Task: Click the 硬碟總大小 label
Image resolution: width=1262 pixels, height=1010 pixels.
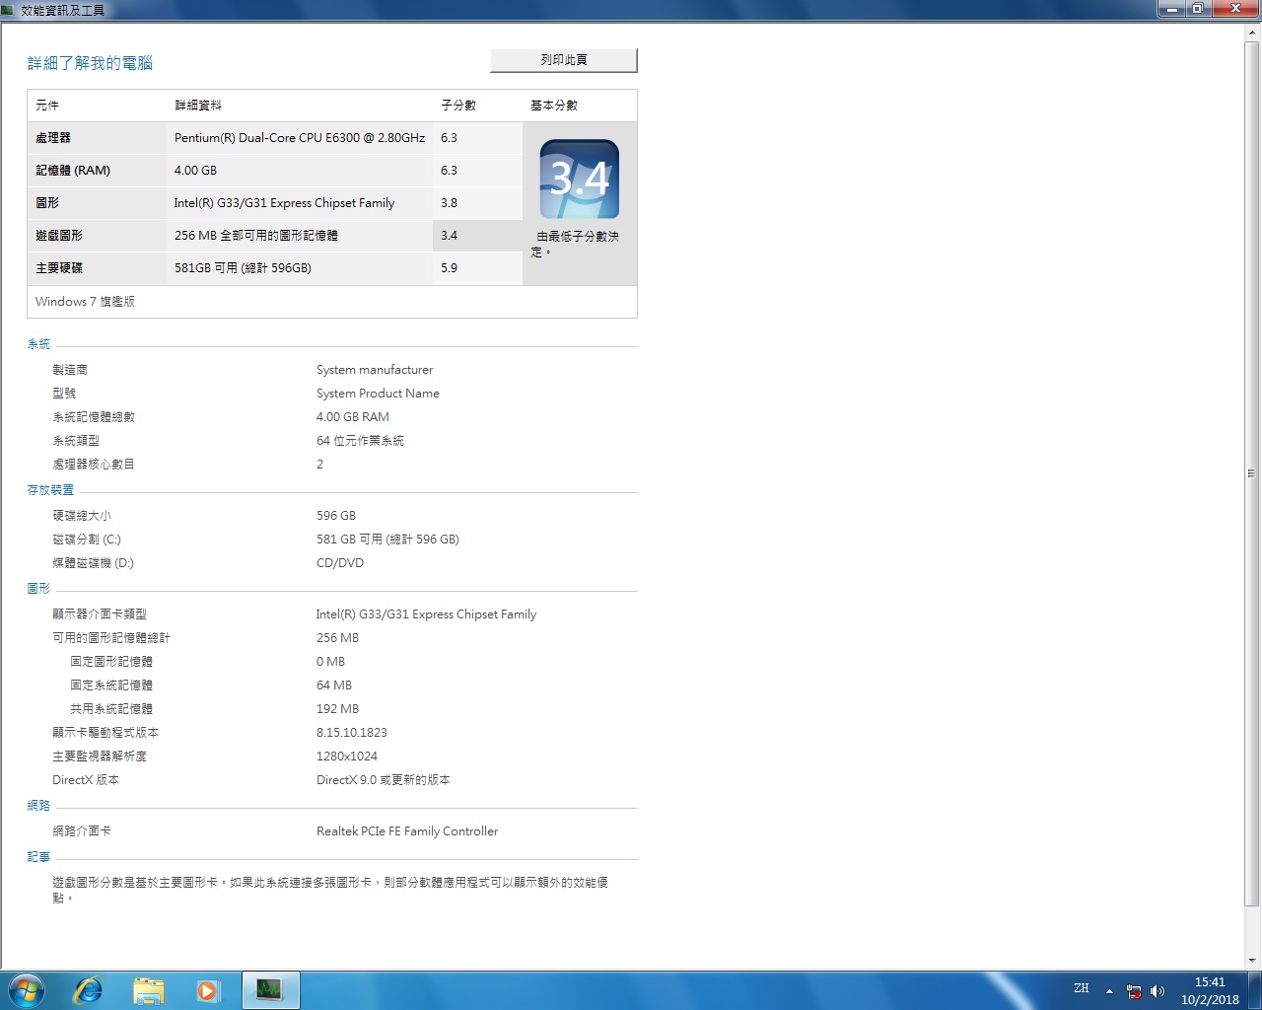Action: (82, 516)
